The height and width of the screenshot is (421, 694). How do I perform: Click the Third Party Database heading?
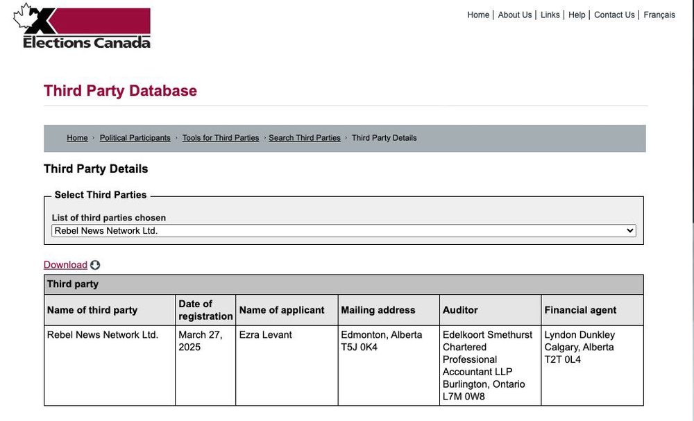coord(120,91)
